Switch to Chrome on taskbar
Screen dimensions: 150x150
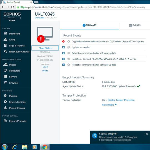(45, 147)
